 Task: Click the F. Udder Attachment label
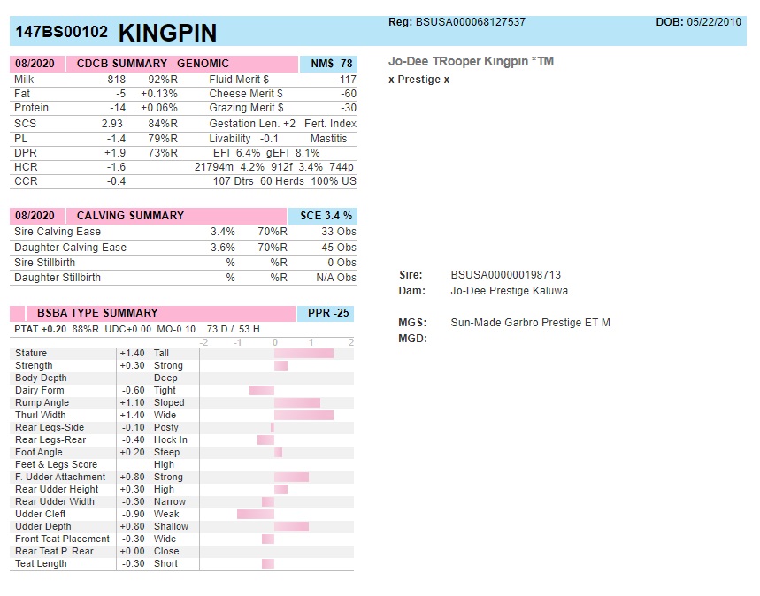click(x=60, y=477)
